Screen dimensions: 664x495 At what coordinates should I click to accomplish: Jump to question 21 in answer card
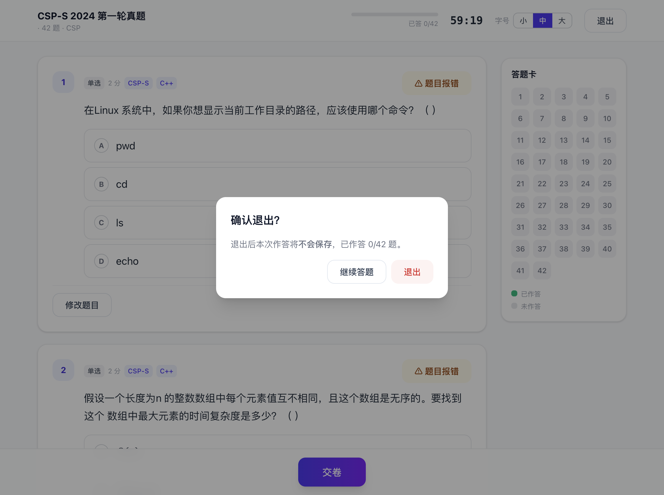pyautogui.click(x=520, y=184)
